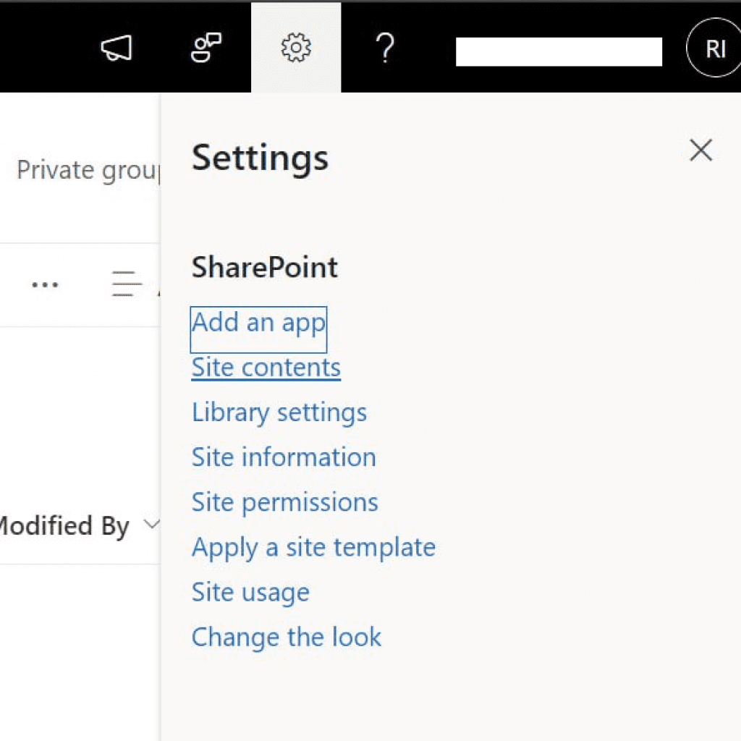Choose Apply a site template
The height and width of the screenshot is (741, 741).
tap(313, 547)
